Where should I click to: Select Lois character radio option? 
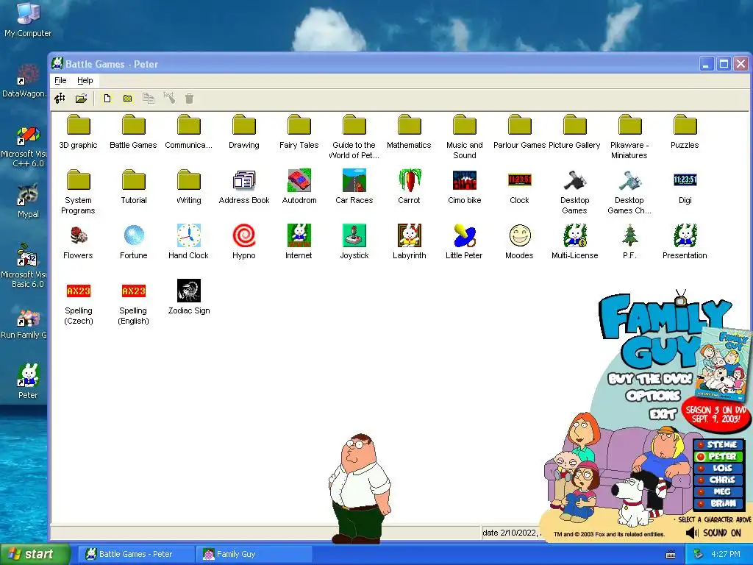pyautogui.click(x=719, y=468)
